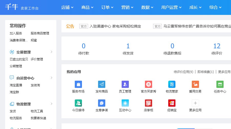Go to 已卖出的宝贝
This screenshot has height=129, width=231.
[x=19, y=59]
